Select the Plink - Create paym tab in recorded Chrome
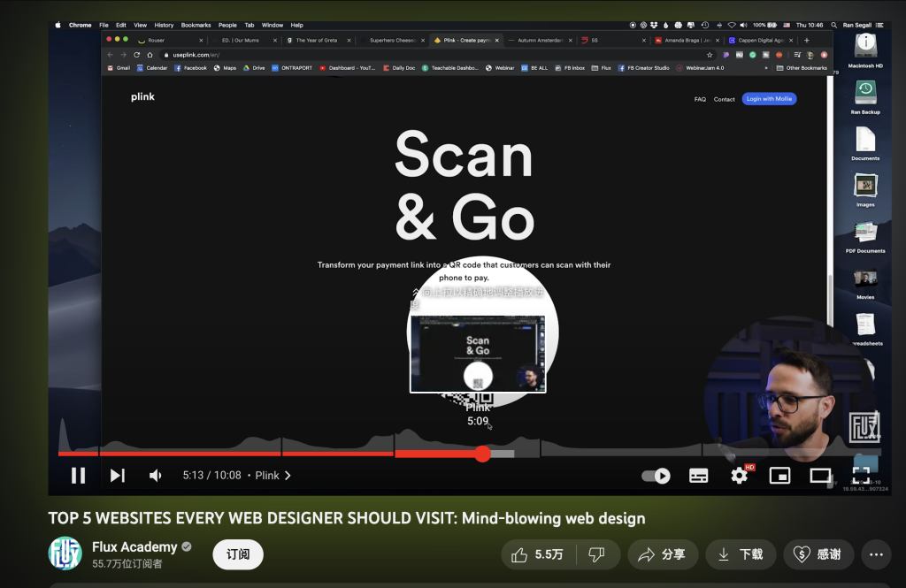Viewport: 906px width, 588px height. 466,41
